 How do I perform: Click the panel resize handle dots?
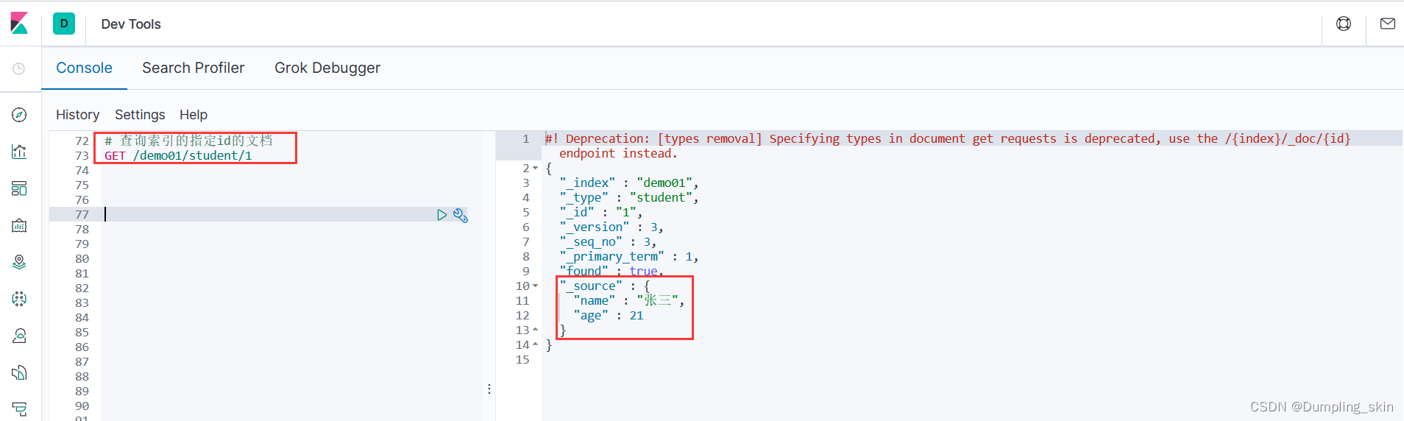489,389
